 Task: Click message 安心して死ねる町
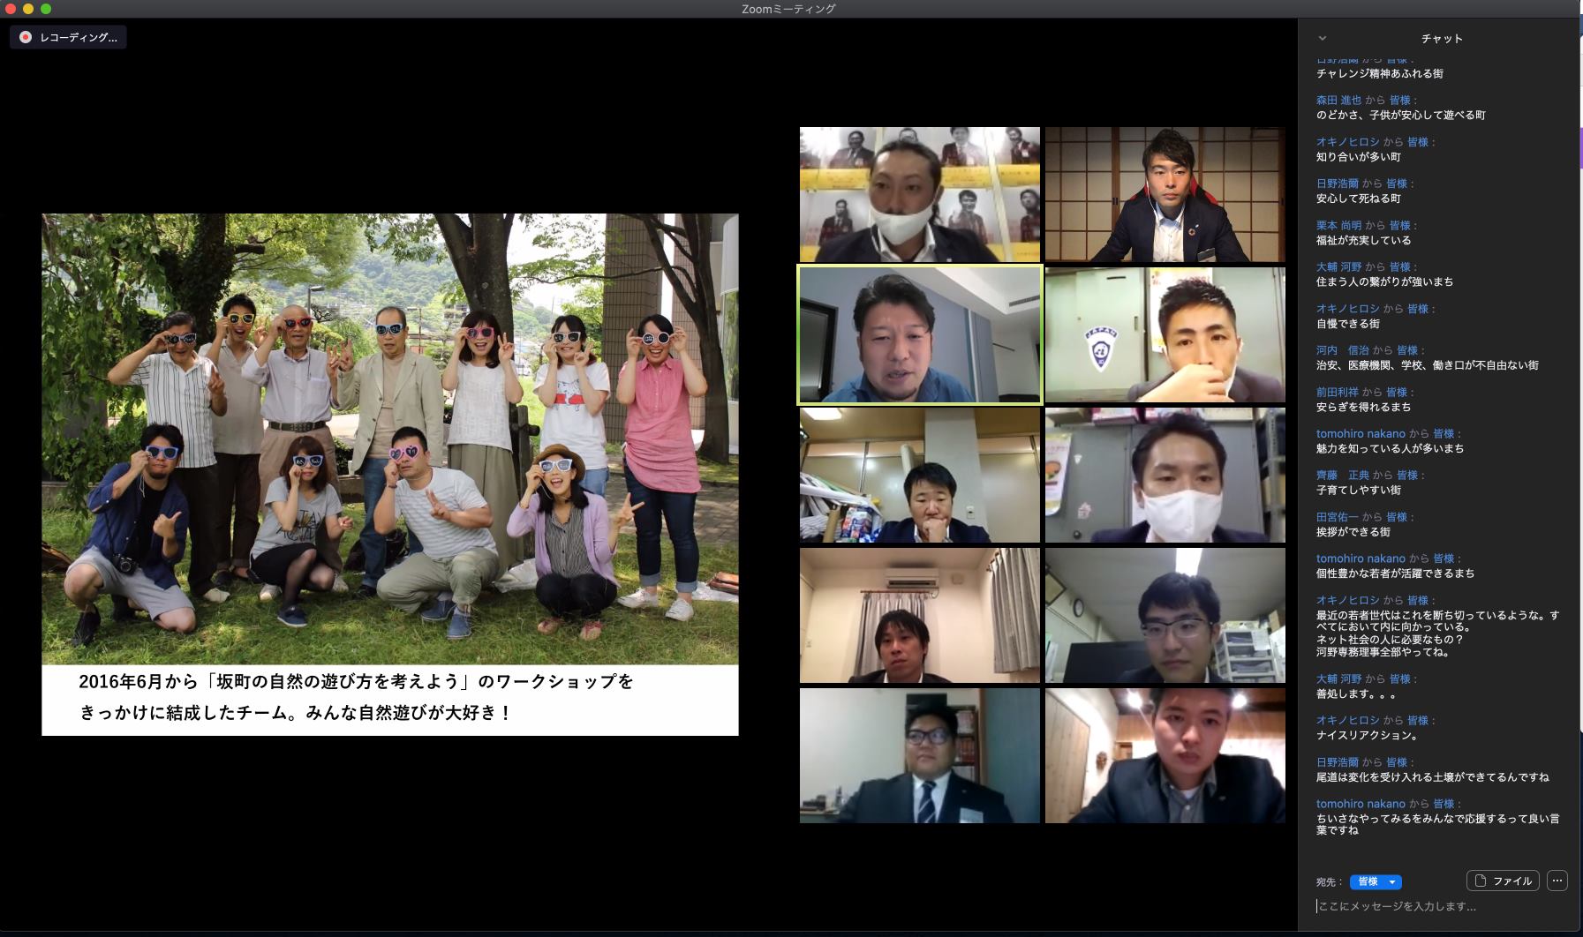click(x=1359, y=199)
